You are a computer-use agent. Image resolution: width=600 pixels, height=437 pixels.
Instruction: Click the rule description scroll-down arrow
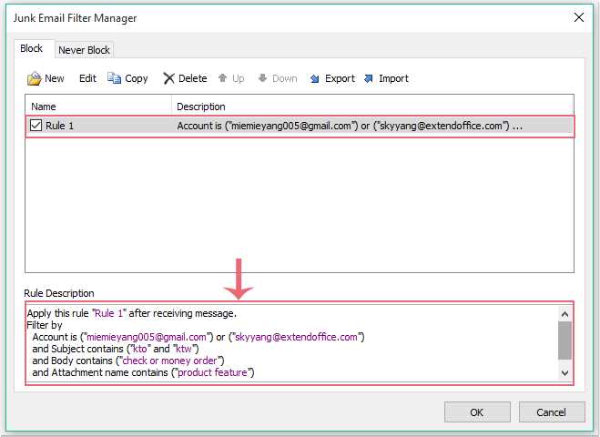coord(564,372)
